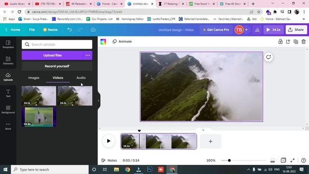Go back using the Home chevron
Screen dimensions: 309x174
click(6, 30)
